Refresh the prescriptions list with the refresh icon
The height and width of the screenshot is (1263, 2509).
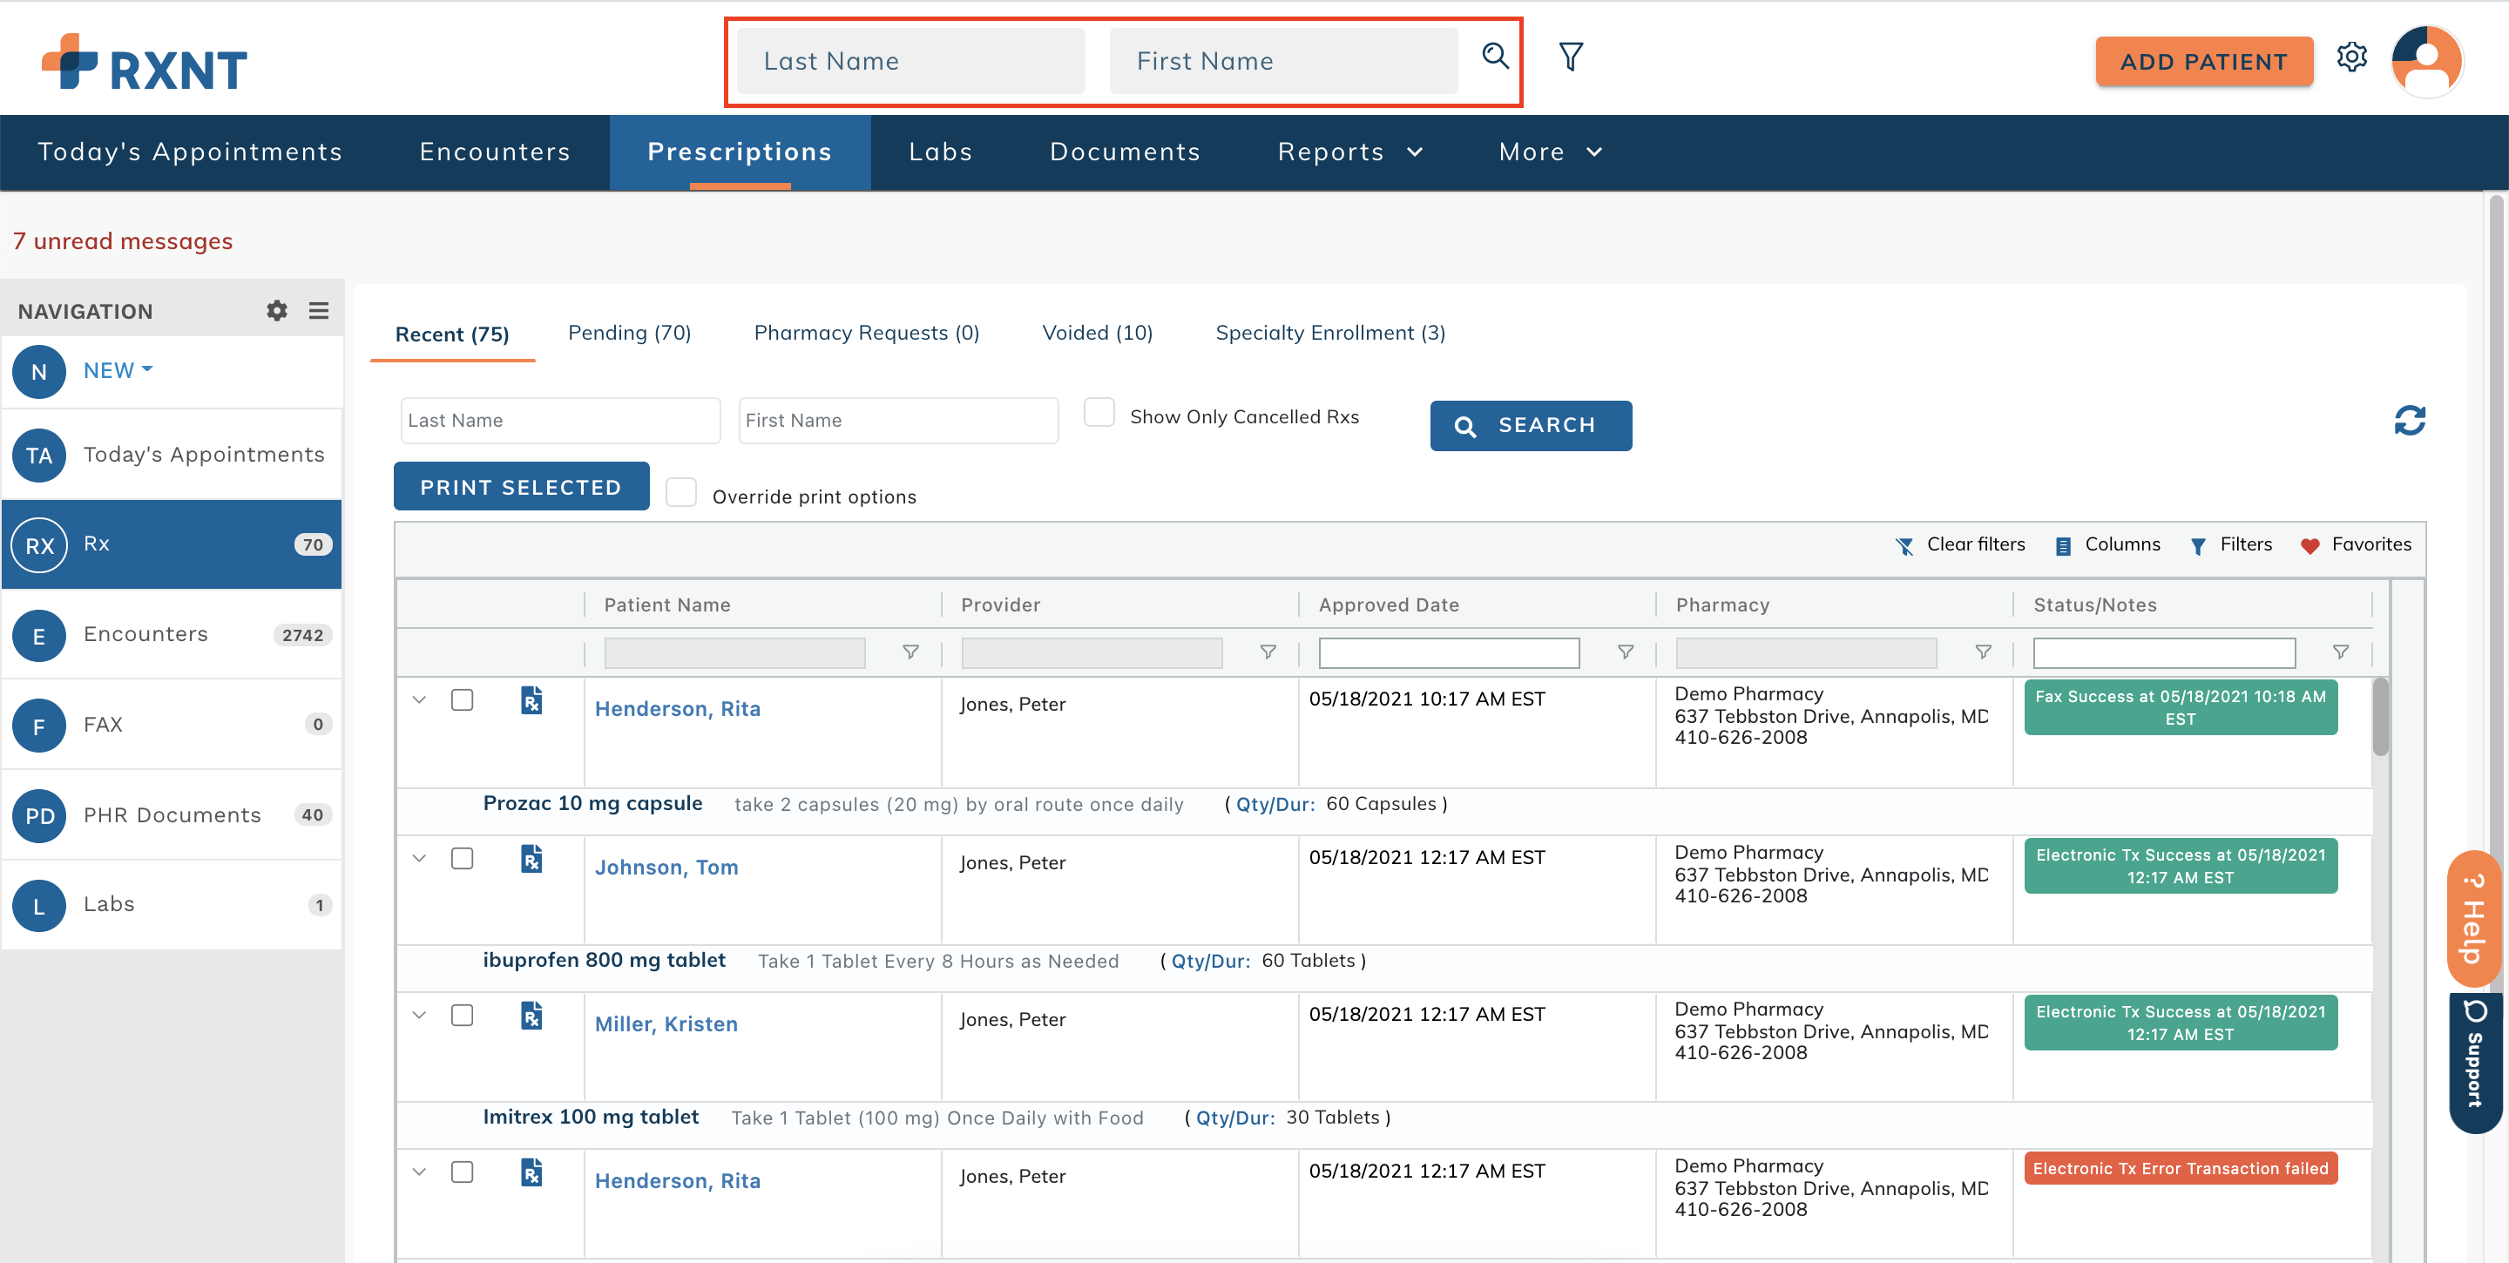tap(2410, 420)
